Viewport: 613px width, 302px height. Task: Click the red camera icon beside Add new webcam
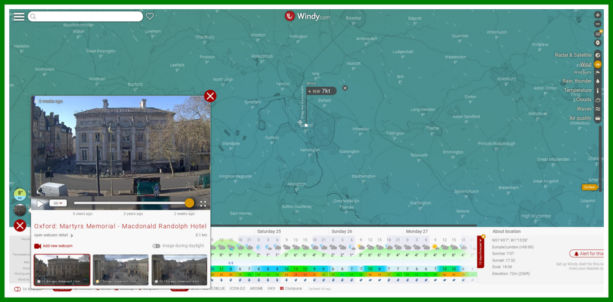(x=37, y=246)
